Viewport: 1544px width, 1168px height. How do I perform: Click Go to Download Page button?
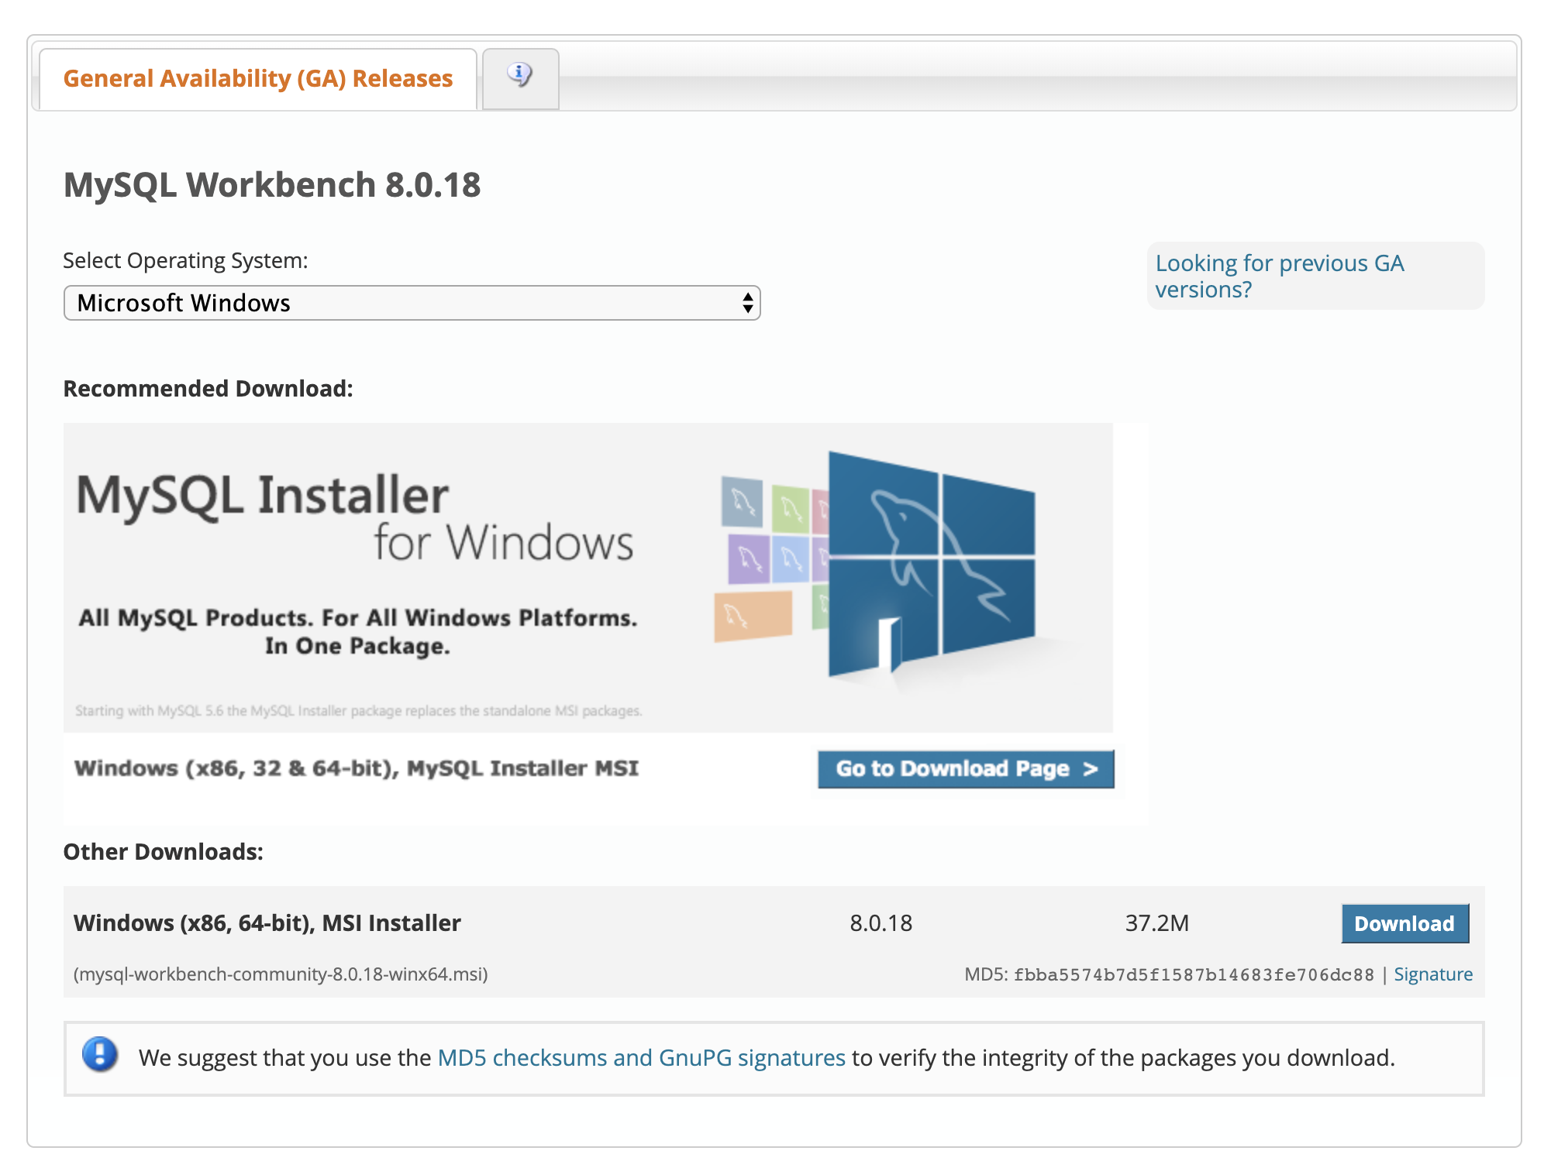click(965, 768)
